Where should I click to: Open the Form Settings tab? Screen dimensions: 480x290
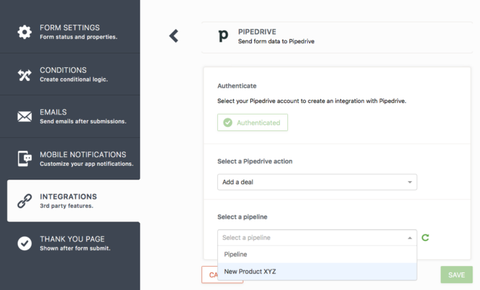(x=78, y=32)
